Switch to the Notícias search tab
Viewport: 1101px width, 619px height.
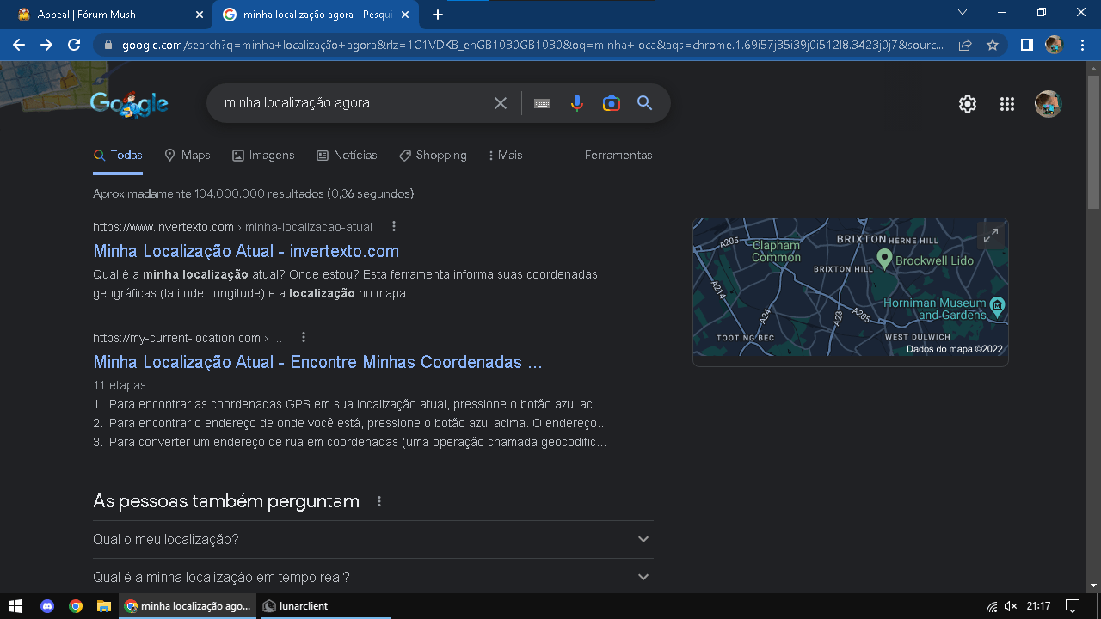coord(348,156)
